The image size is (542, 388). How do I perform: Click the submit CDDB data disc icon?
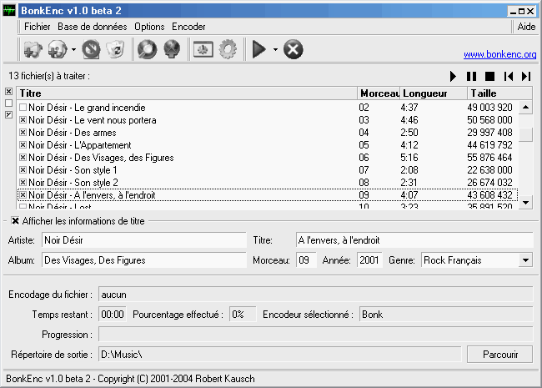click(172, 49)
